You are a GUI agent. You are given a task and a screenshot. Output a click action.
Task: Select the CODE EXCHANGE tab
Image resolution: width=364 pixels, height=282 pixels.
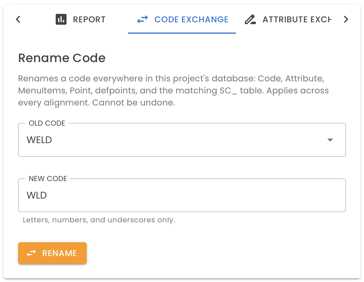coord(191,19)
